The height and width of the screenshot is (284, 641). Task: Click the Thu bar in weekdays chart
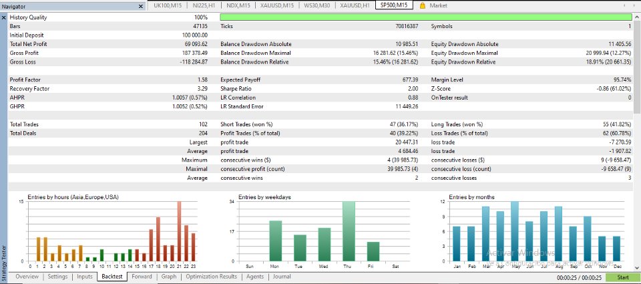[349, 231]
